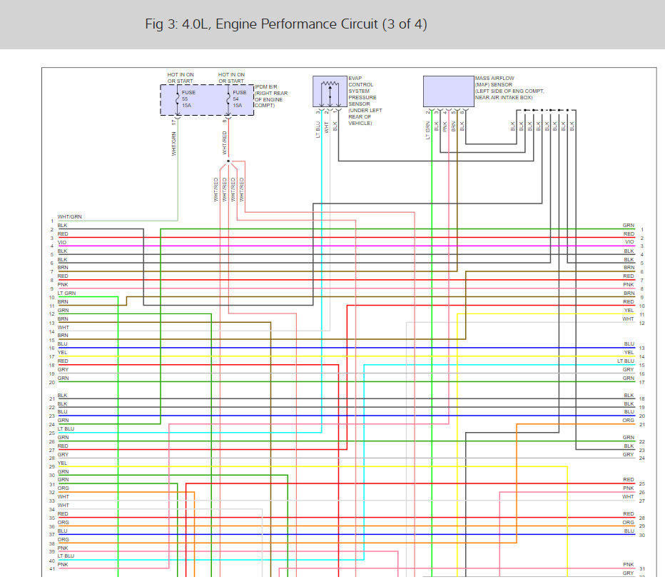Click the 'YEL' label at right row 11
The height and width of the screenshot is (587, 665).
629,310
